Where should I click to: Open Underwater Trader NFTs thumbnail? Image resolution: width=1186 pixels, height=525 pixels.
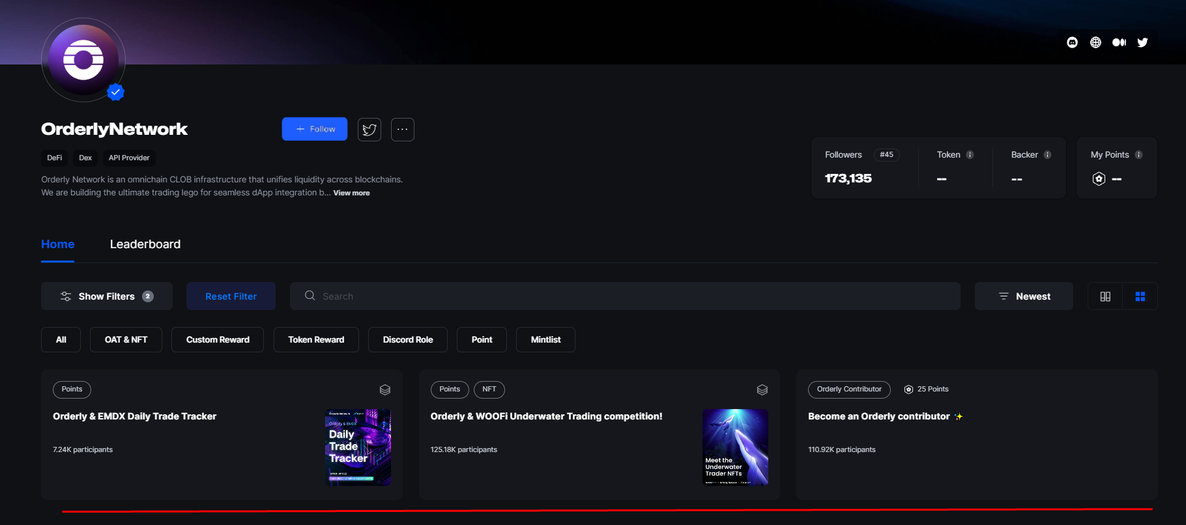point(736,447)
